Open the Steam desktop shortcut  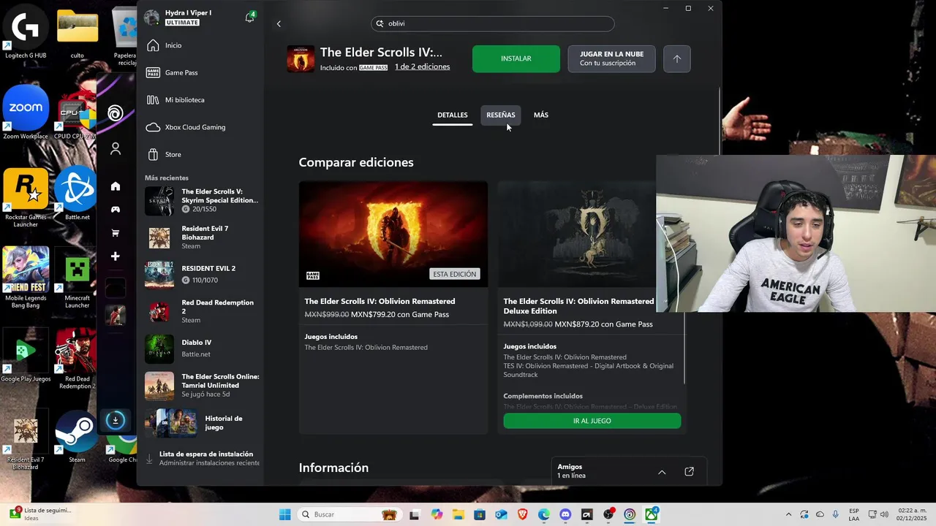[x=77, y=437]
